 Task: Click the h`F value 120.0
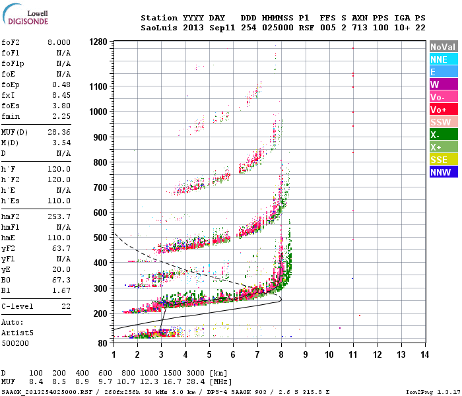point(59,169)
